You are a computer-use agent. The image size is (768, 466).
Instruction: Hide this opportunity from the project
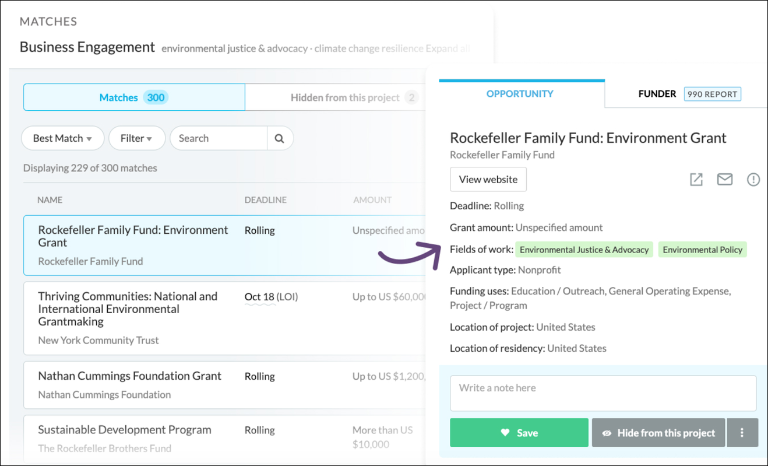pos(658,433)
